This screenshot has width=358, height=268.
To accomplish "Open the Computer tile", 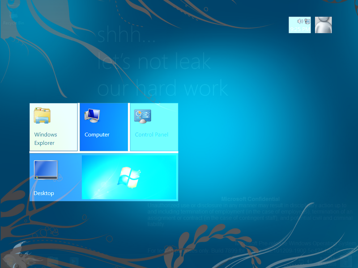I will 104,127.
